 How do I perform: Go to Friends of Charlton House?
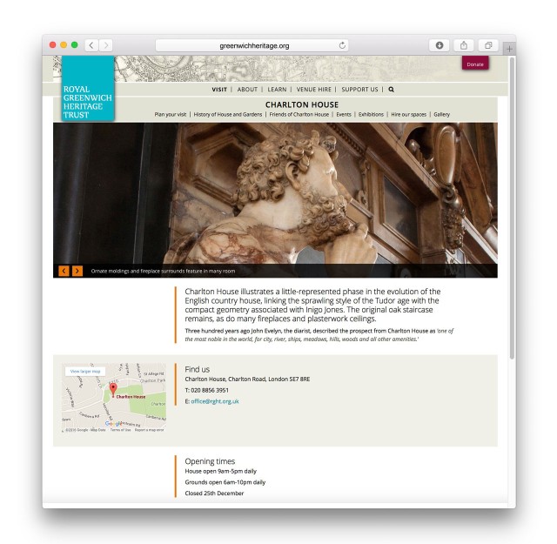coord(299,114)
